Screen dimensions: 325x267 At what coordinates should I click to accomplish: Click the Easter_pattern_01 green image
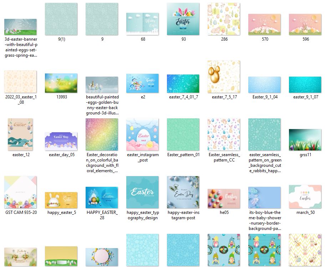[x=183, y=134]
